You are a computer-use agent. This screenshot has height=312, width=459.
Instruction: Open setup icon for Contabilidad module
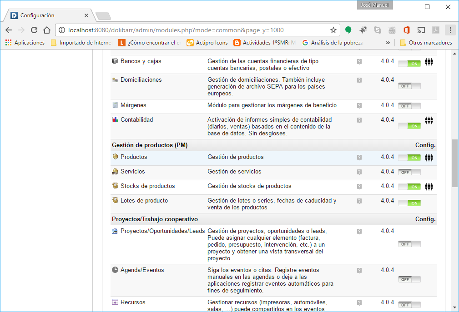429,121
